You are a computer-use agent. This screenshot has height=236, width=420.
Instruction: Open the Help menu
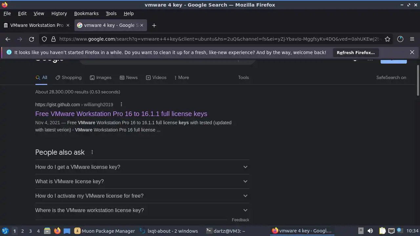tap(129, 13)
